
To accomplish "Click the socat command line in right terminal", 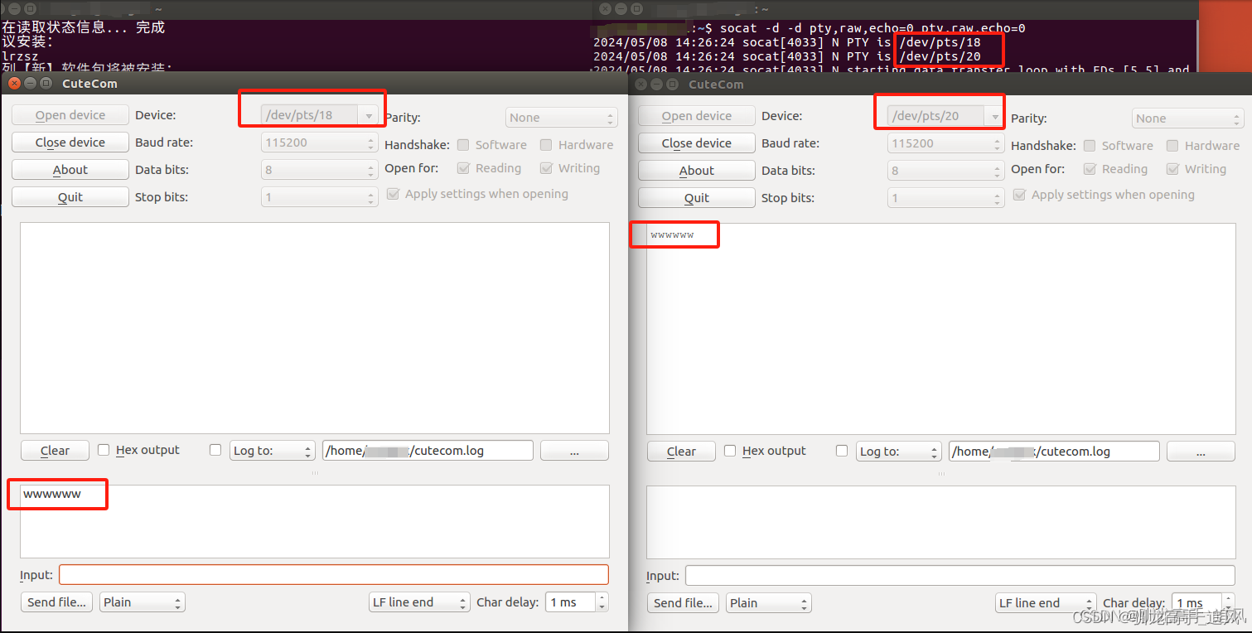I will (x=873, y=28).
